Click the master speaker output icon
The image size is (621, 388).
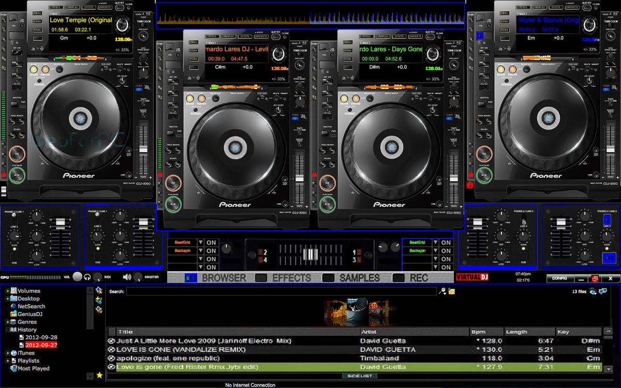pyautogui.click(x=126, y=277)
